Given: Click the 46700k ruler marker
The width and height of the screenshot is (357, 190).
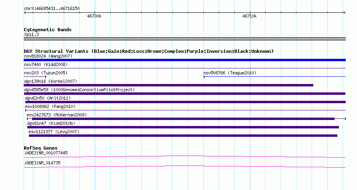Looking at the screenshot, I should tap(94, 16).
